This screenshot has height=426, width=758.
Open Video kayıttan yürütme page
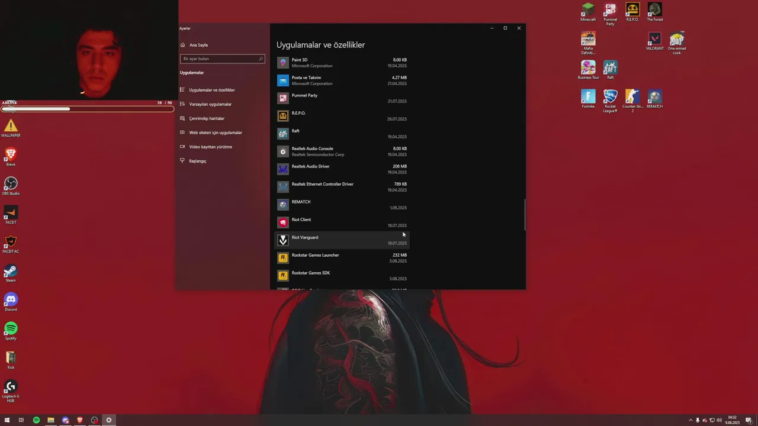(223, 147)
